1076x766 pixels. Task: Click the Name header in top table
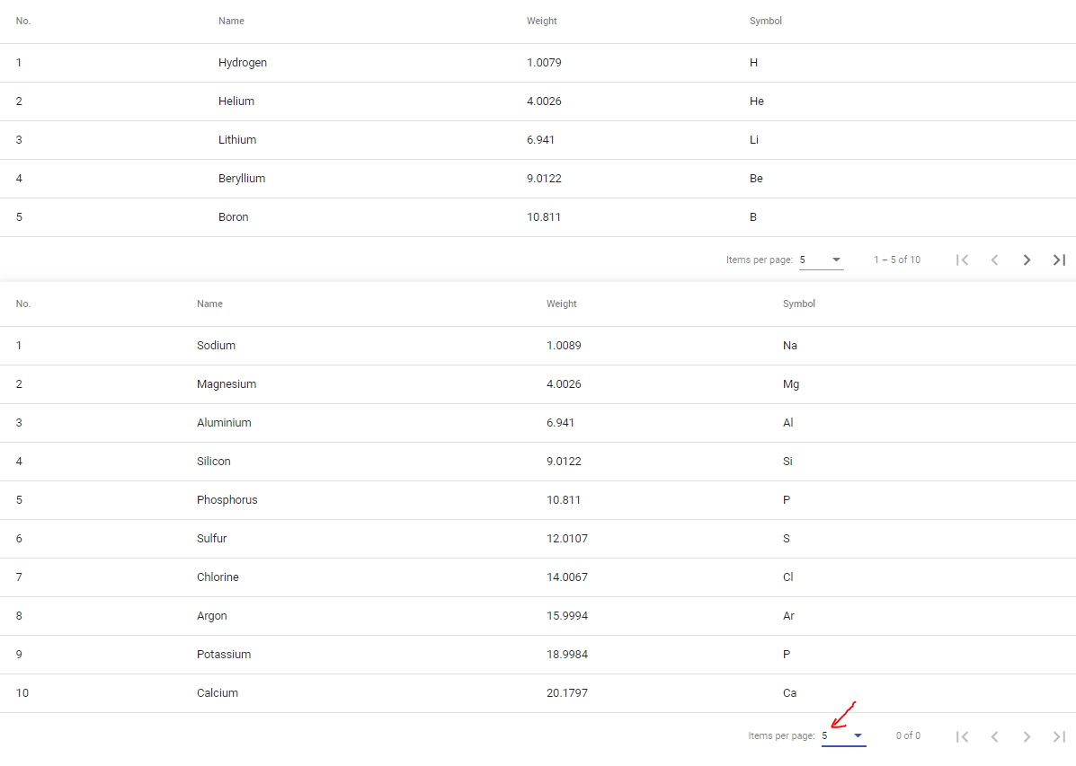[x=231, y=22]
